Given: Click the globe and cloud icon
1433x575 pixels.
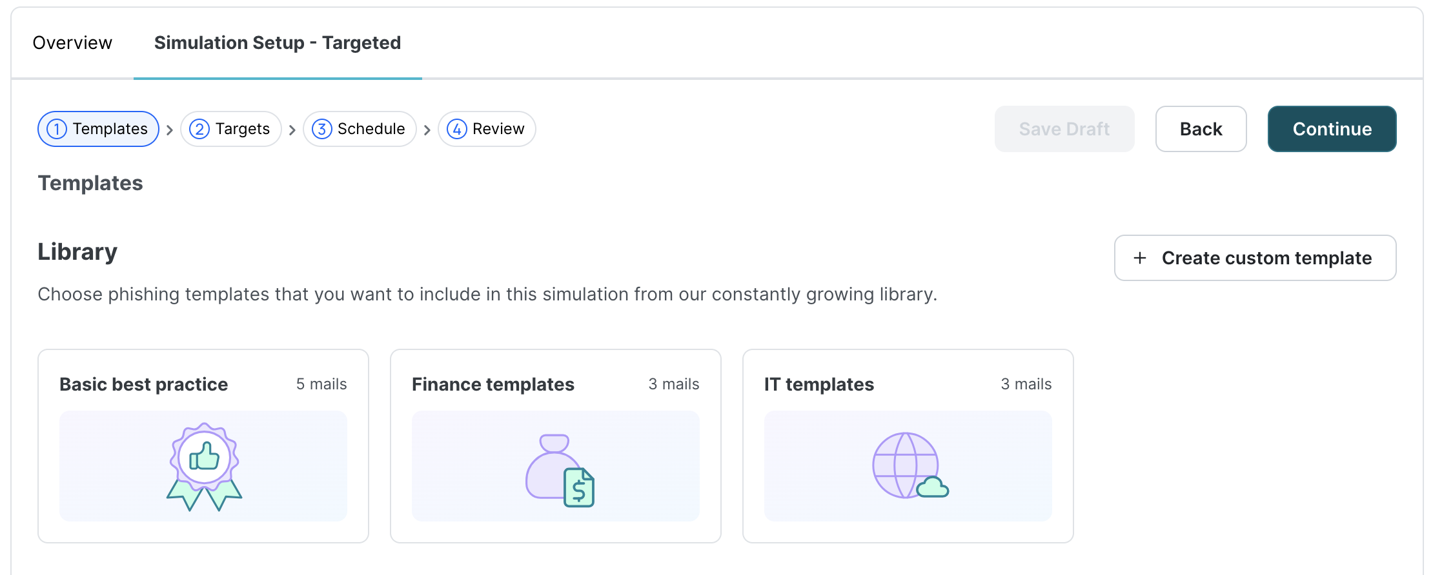Looking at the screenshot, I should pos(910,465).
